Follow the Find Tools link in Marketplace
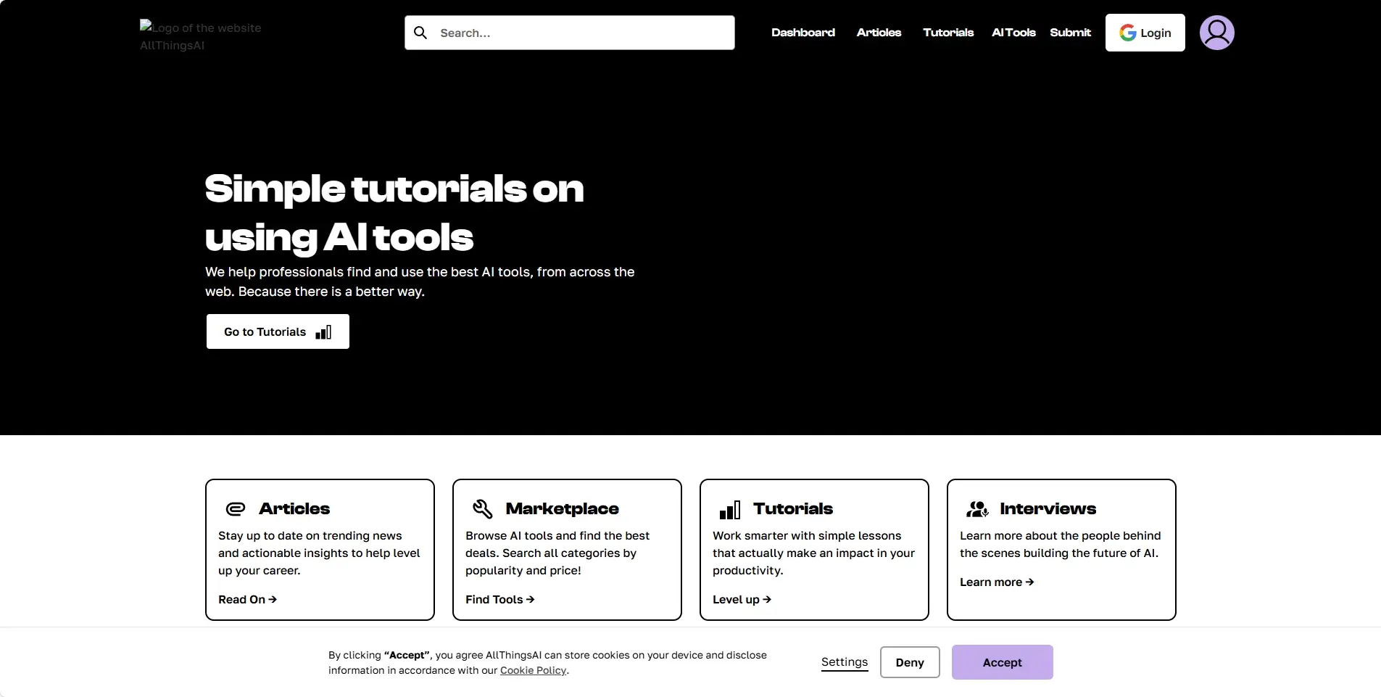This screenshot has width=1381, height=697. (499, 600)
